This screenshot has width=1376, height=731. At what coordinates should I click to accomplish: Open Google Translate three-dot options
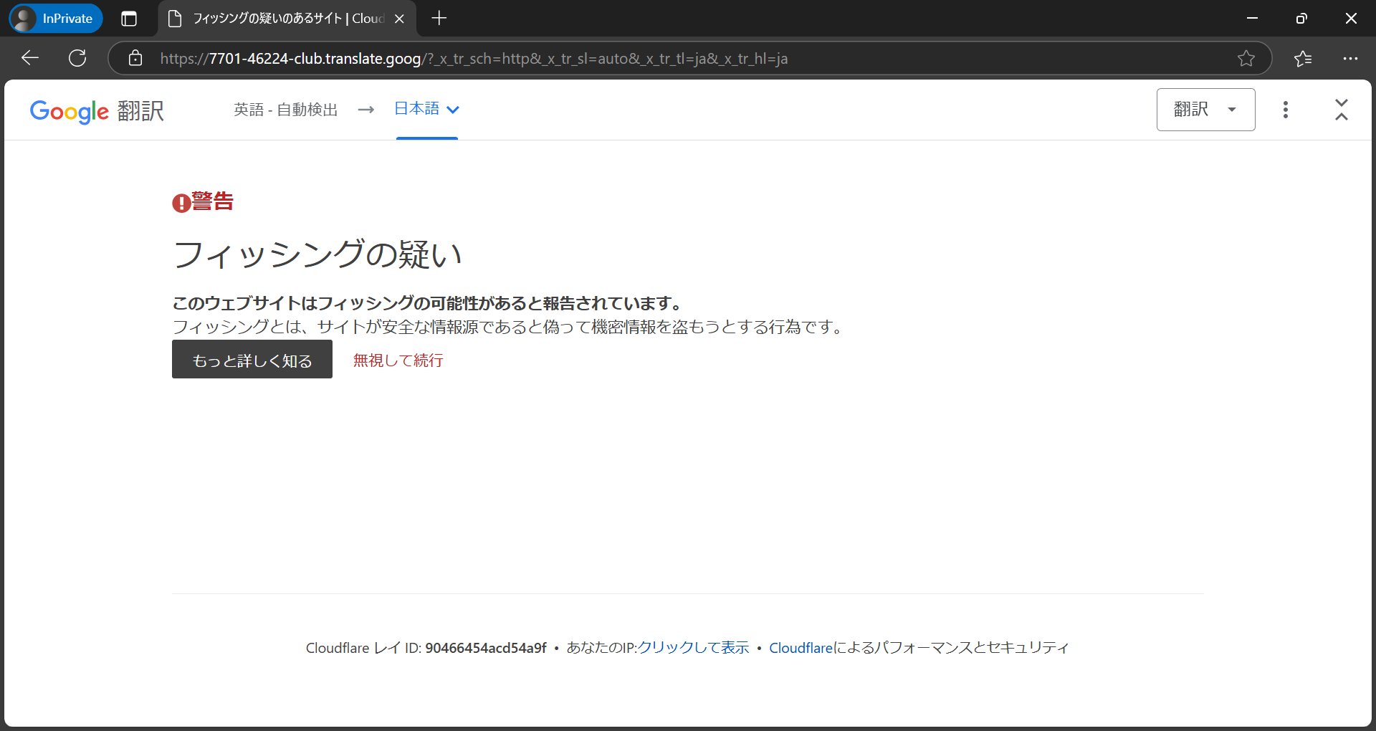tap(1285, 110)
